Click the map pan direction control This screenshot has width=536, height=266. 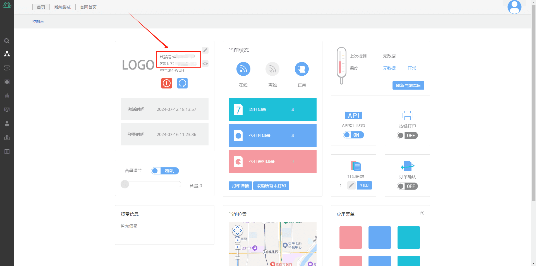click(238, 231)
